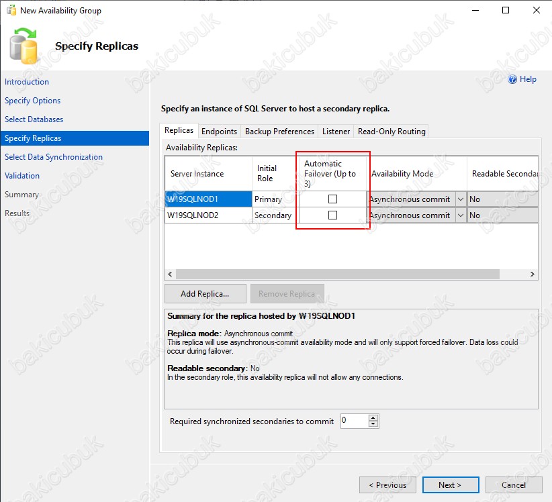The height and width of the screenshot is (502, 552).
Task: Open Availability Mode dropdown for W19SQLNOD2
Action: pos(460,215)
